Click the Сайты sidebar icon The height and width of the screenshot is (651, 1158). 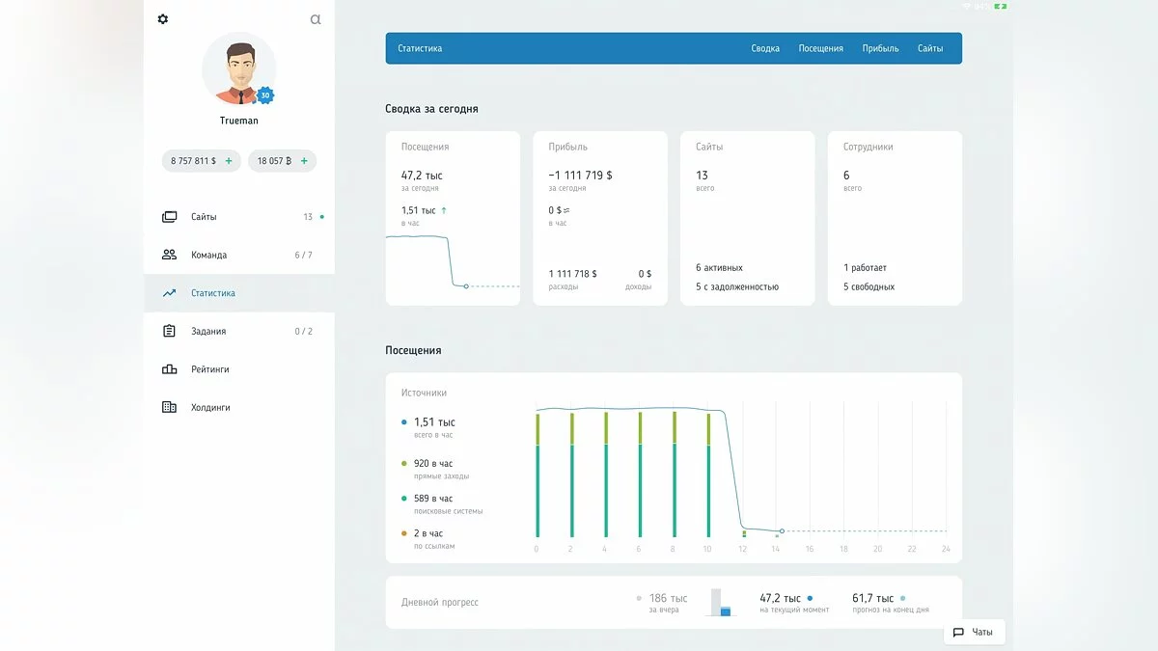tap(170, 217)
